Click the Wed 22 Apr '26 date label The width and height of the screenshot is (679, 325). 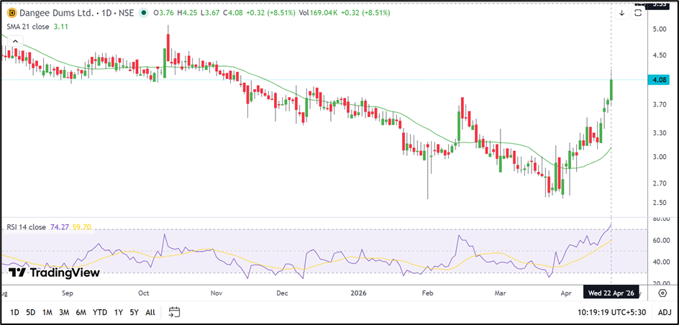point(611,293)
